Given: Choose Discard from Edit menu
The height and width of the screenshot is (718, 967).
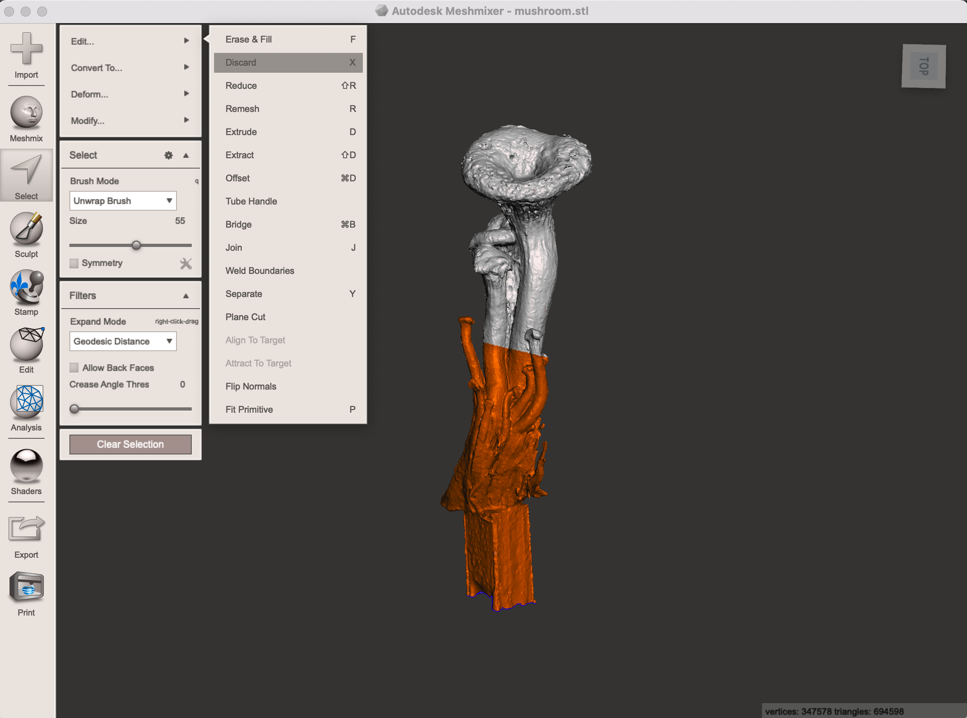Looking at the screenshot, I should (x=288, y=62).
